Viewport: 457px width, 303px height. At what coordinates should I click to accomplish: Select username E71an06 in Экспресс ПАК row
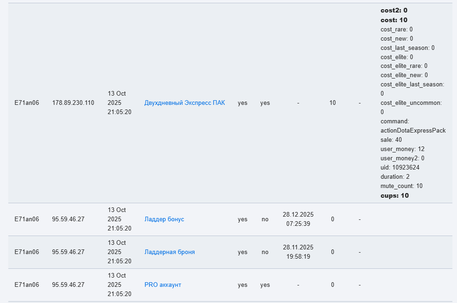click(x=27, y=103)
